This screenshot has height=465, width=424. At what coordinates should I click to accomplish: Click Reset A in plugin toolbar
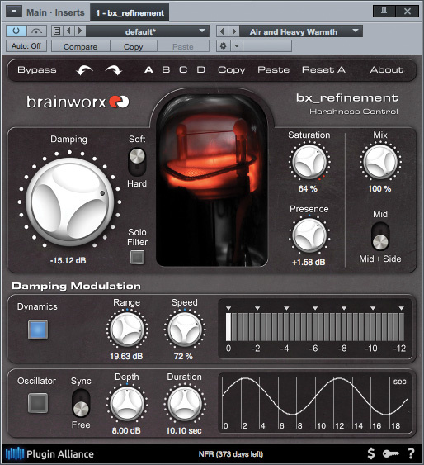click(323, 69)
